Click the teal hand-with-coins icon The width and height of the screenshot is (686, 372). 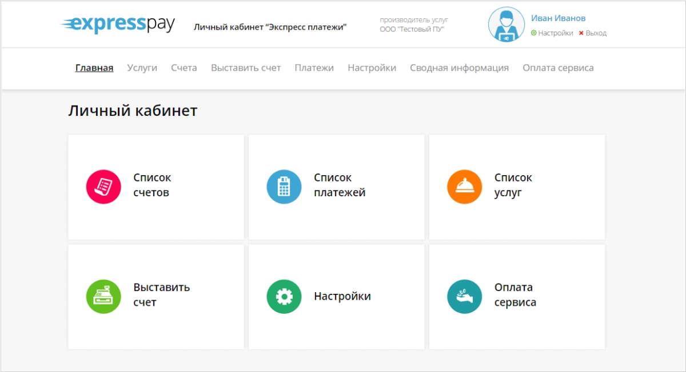pos(464,296)
